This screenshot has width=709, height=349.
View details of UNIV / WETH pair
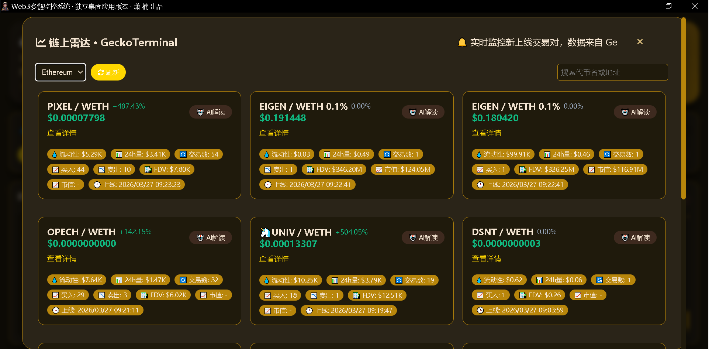point(274,259)
